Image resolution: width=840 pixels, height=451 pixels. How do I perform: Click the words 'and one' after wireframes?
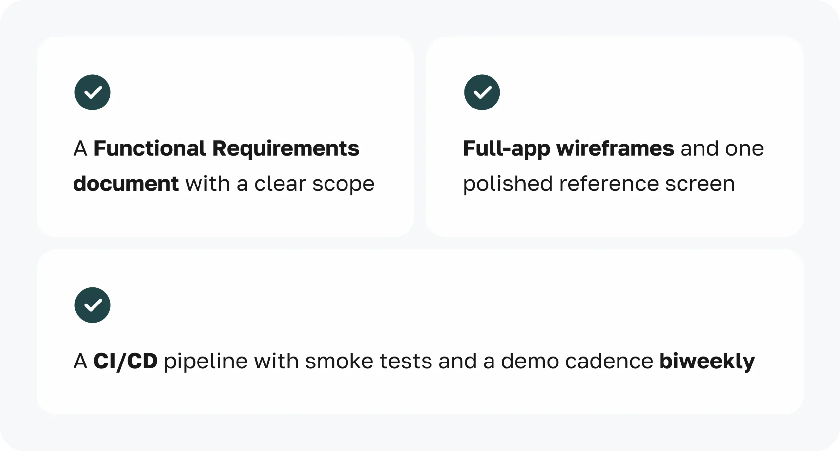click(722, 148)
